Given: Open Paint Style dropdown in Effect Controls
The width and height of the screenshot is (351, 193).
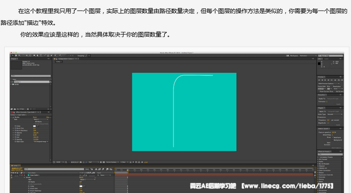Looking at the screenshot, I should [41, 141].
